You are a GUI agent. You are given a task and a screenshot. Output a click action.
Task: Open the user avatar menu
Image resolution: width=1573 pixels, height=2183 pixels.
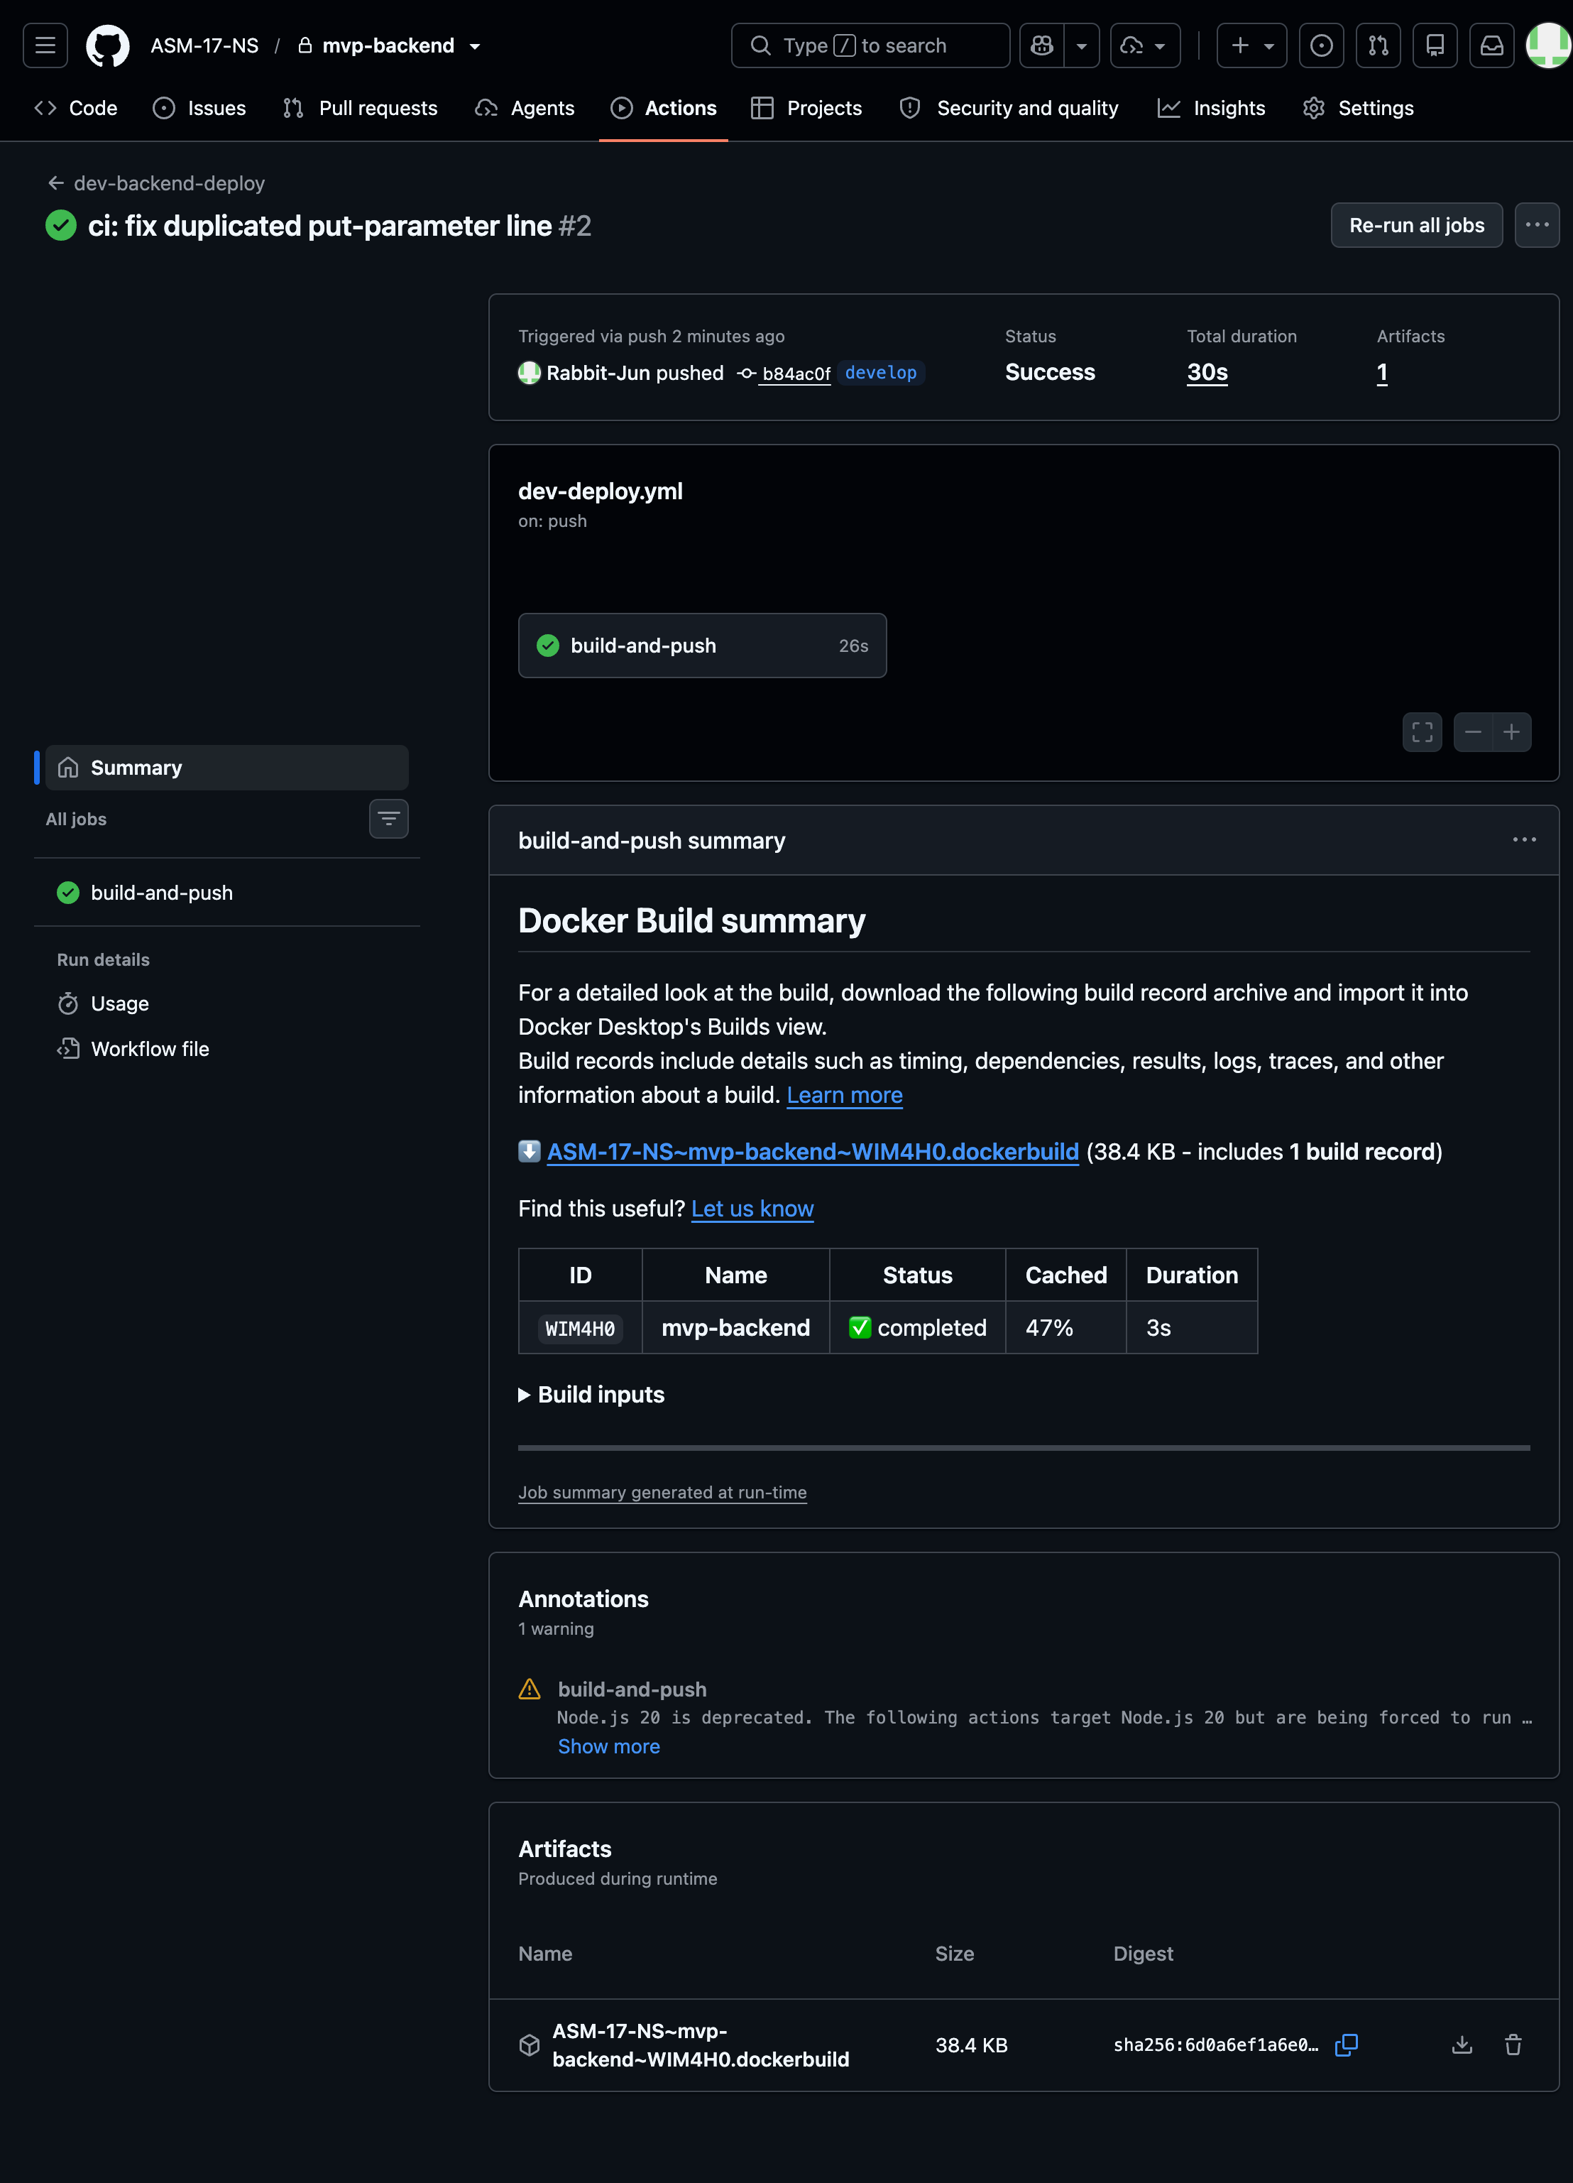click(1549, 45)
